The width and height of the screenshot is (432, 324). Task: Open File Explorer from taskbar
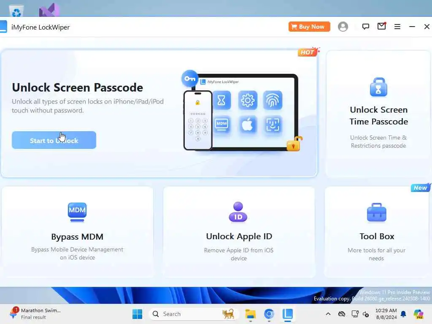click(251, 314)
